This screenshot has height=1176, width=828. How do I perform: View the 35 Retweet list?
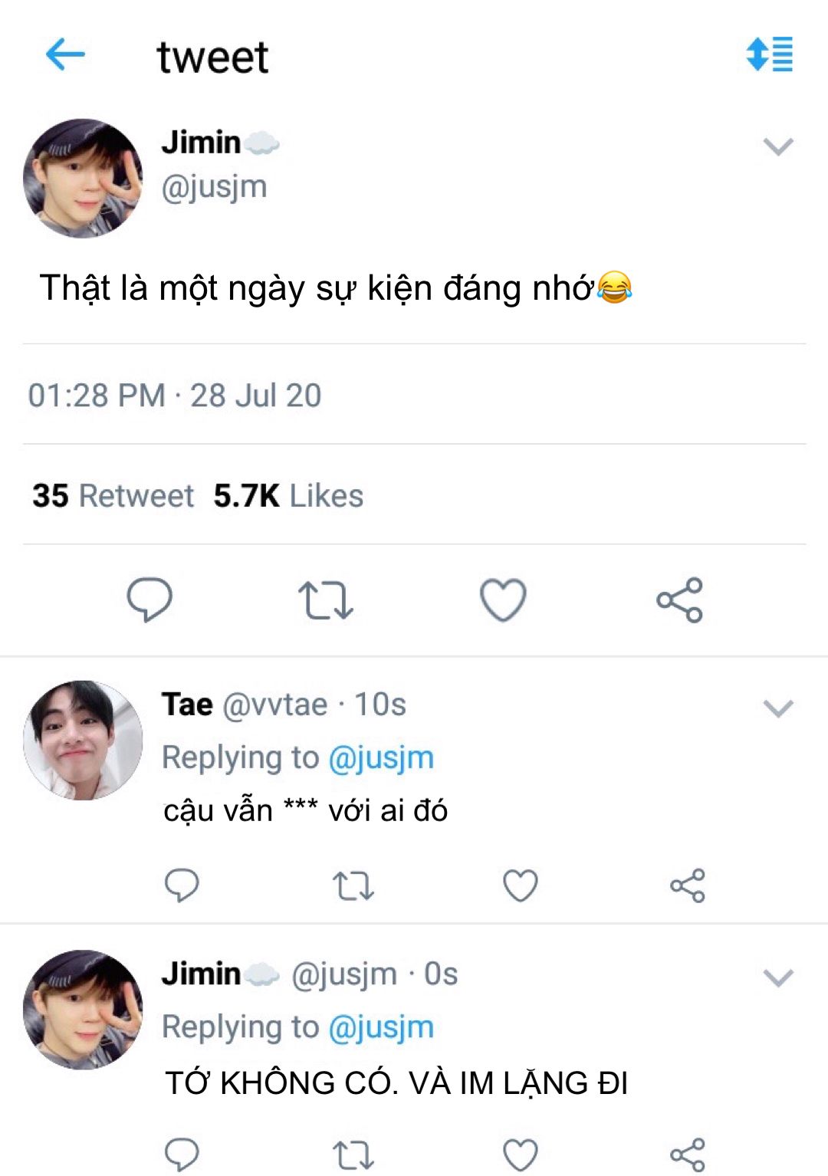[113, 496]
